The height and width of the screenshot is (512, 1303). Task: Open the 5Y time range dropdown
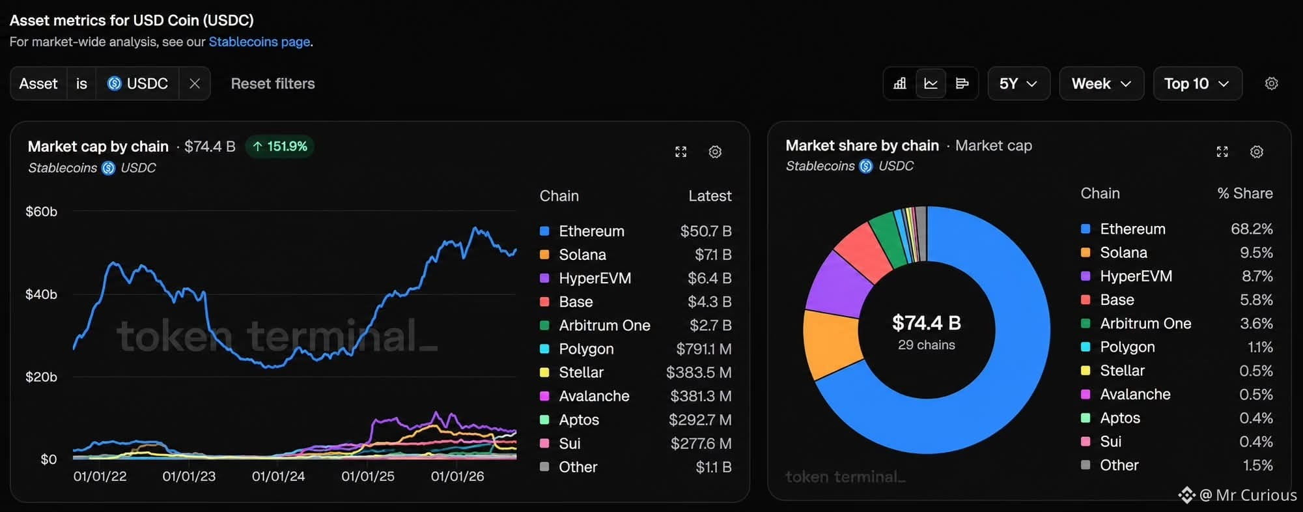(x=1018, y=83)
